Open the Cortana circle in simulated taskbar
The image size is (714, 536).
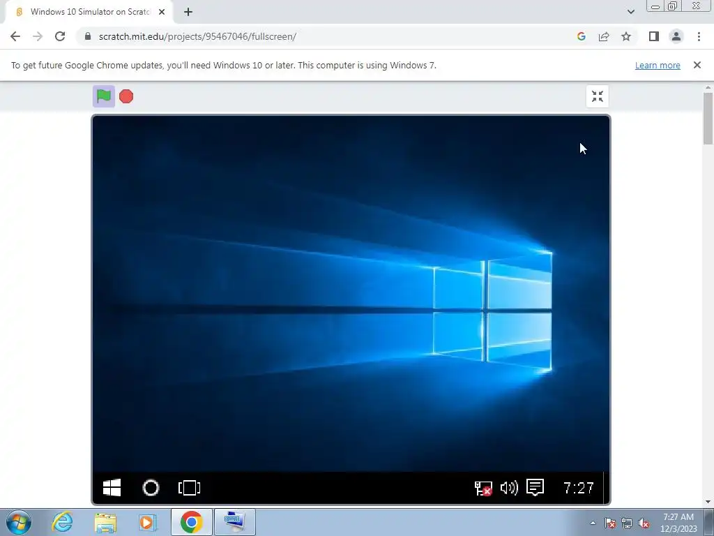click(151, 488)
